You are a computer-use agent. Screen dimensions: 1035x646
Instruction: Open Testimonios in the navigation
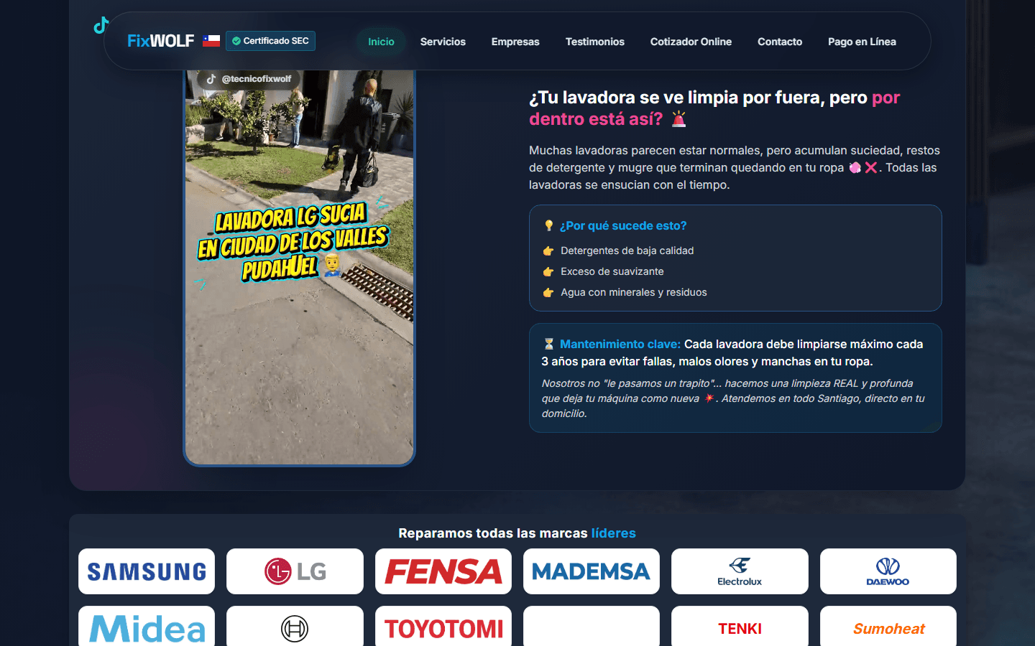point(595,42)
